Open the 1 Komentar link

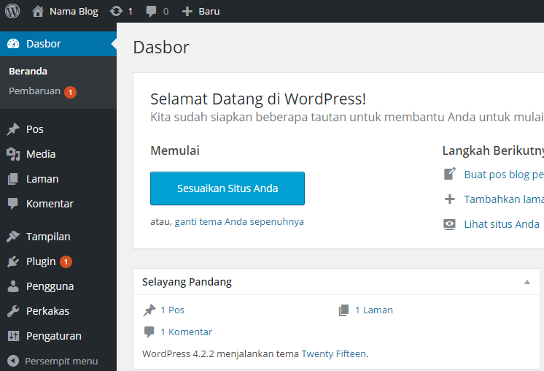pos(186,332)
